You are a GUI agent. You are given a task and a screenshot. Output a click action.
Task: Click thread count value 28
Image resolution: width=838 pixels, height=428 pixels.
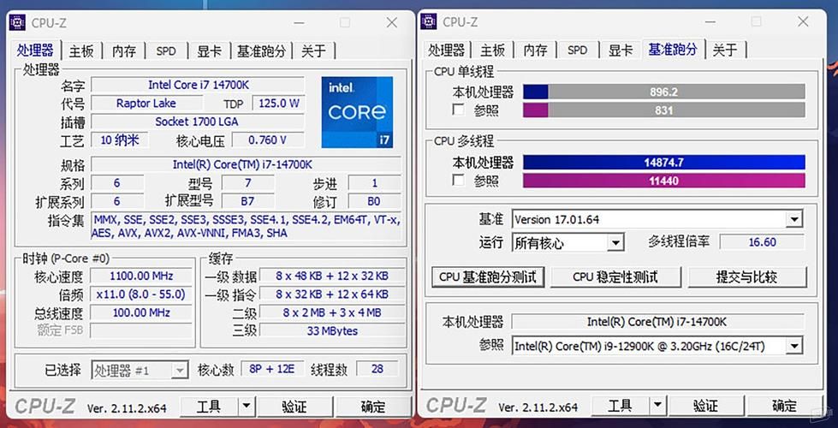377,369
